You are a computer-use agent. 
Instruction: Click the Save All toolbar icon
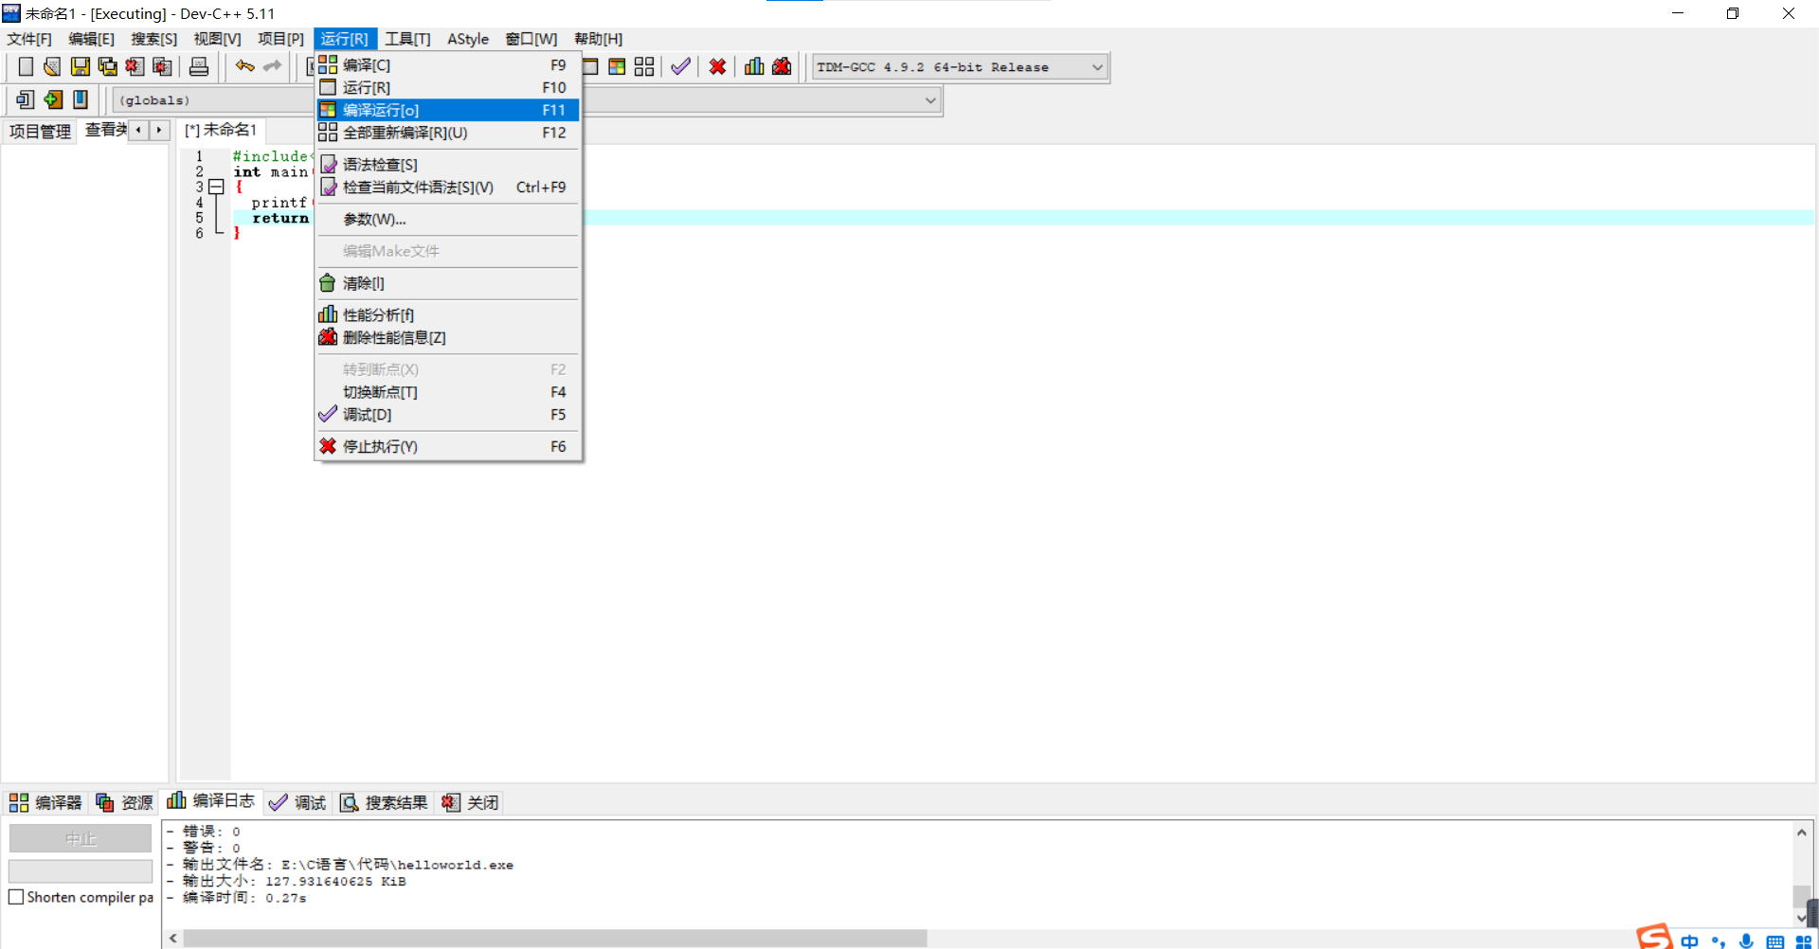pos(108,66)
